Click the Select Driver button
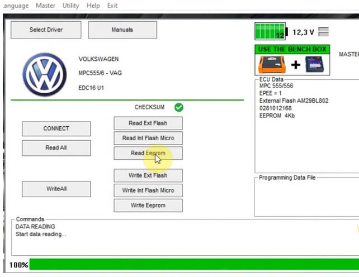 pyautogui.click(x=46, y=30)
